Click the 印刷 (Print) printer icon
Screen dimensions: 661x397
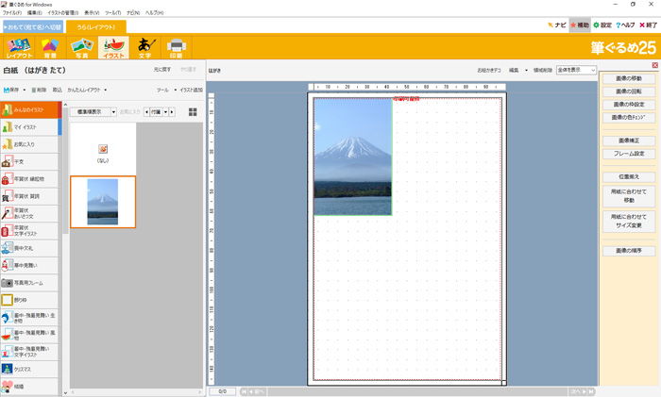pyautogui.click(x=176, y=47)
